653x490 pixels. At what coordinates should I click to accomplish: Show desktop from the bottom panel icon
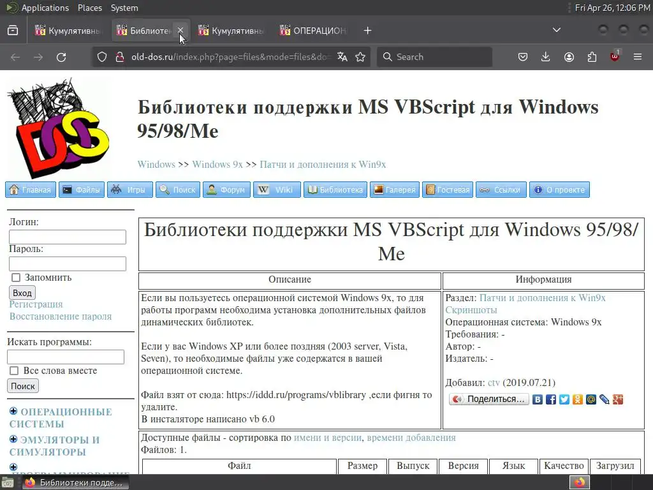pyautogui.click(x=7, y=483)
